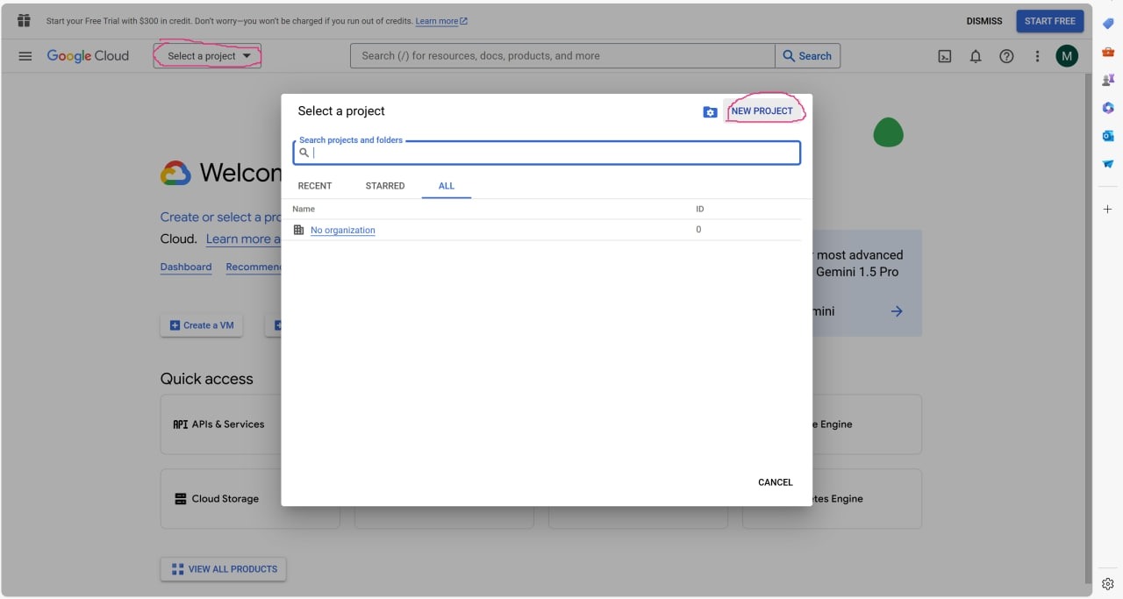The image size is (1123, 599).
Task: Click the arrow icon on the Gemini card
Action: tap(897, 311)
